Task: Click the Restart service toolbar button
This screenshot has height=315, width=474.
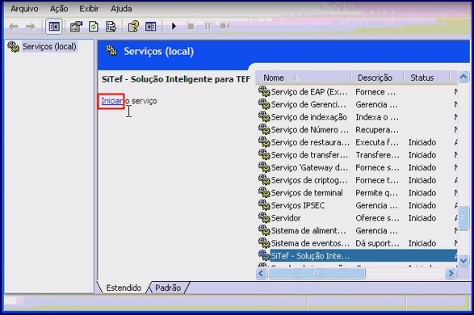Action: [225, 27]
